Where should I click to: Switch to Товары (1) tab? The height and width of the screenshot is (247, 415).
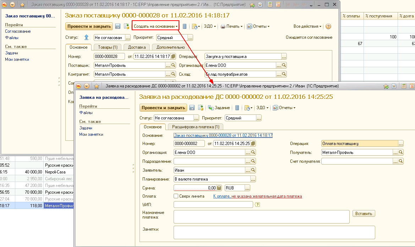click(108, 47)
